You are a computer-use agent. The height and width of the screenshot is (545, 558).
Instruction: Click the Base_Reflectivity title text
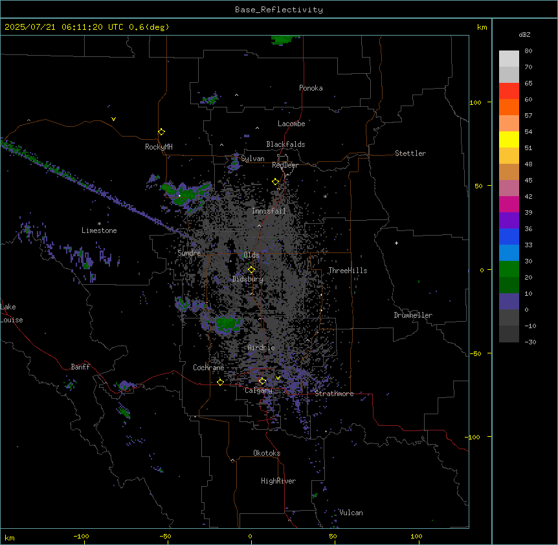click(279, 10)
